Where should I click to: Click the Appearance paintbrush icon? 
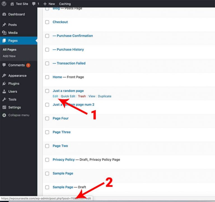4,76
